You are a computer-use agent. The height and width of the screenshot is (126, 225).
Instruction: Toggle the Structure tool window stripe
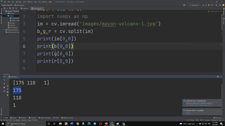click(x=1, y=20)
